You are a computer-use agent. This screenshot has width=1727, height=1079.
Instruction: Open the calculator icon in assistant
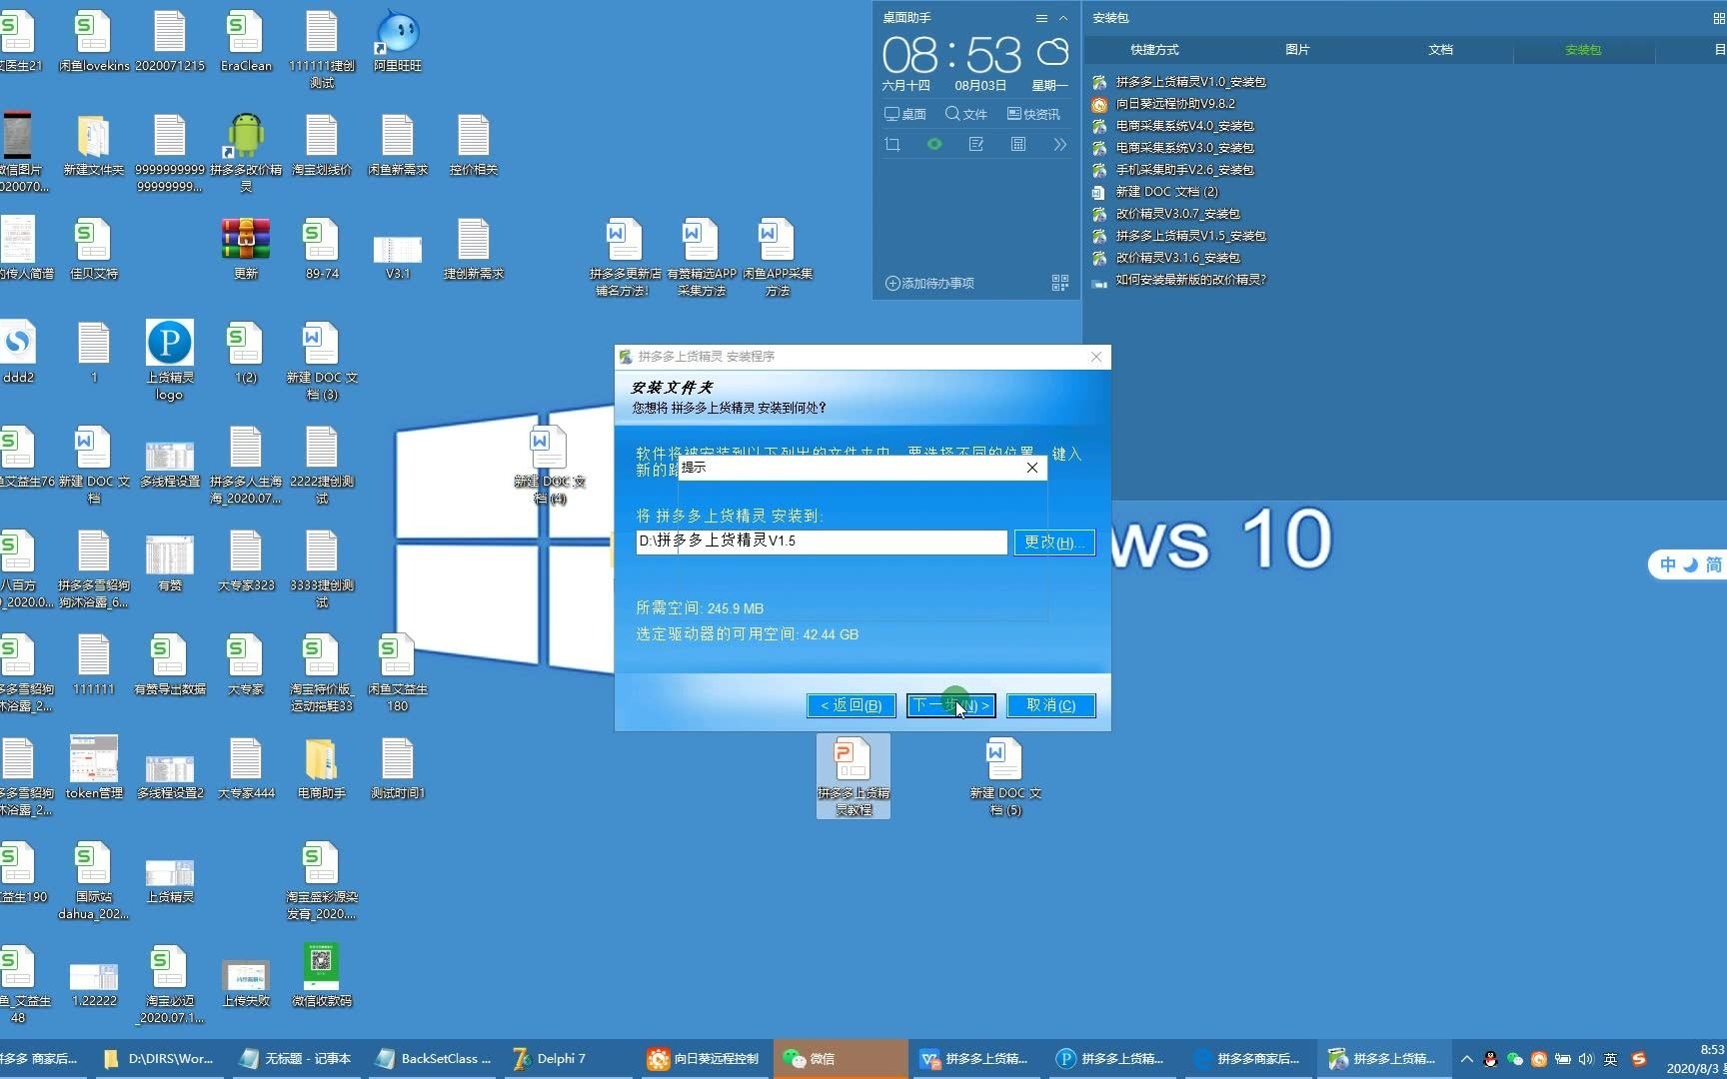click(1018, 145)
